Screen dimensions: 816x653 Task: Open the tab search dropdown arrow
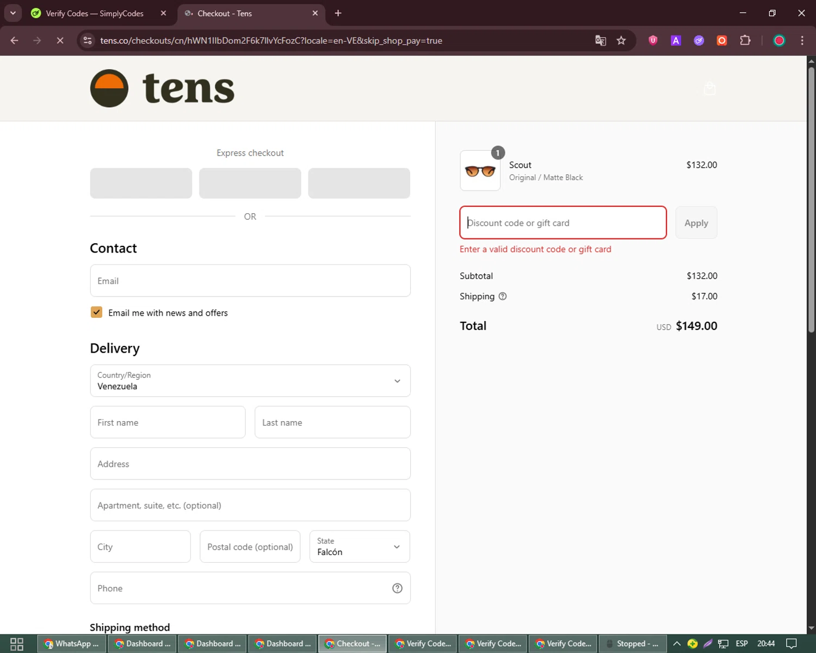(13, 13)
